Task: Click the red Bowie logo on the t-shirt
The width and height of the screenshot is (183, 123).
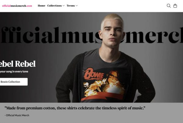Action: (94, 74)
